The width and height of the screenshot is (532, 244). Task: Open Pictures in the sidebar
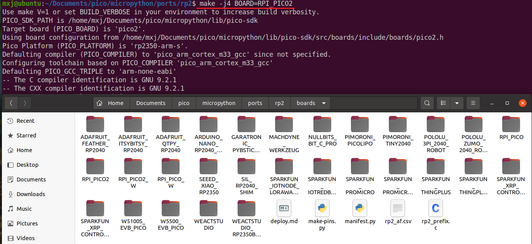[38, 224]
